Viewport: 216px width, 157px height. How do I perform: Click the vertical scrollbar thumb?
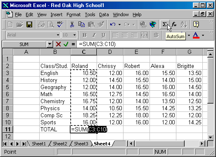[210, 80]
